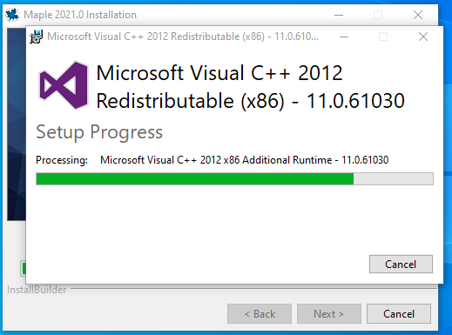Cancel the Visual C++ Redistributable setup
This screenshot has height=335, width=452.
401,265
